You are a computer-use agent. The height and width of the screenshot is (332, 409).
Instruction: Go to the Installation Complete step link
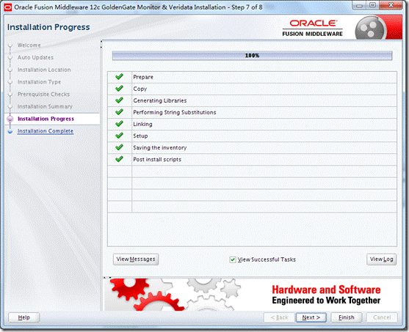[45, 131]
